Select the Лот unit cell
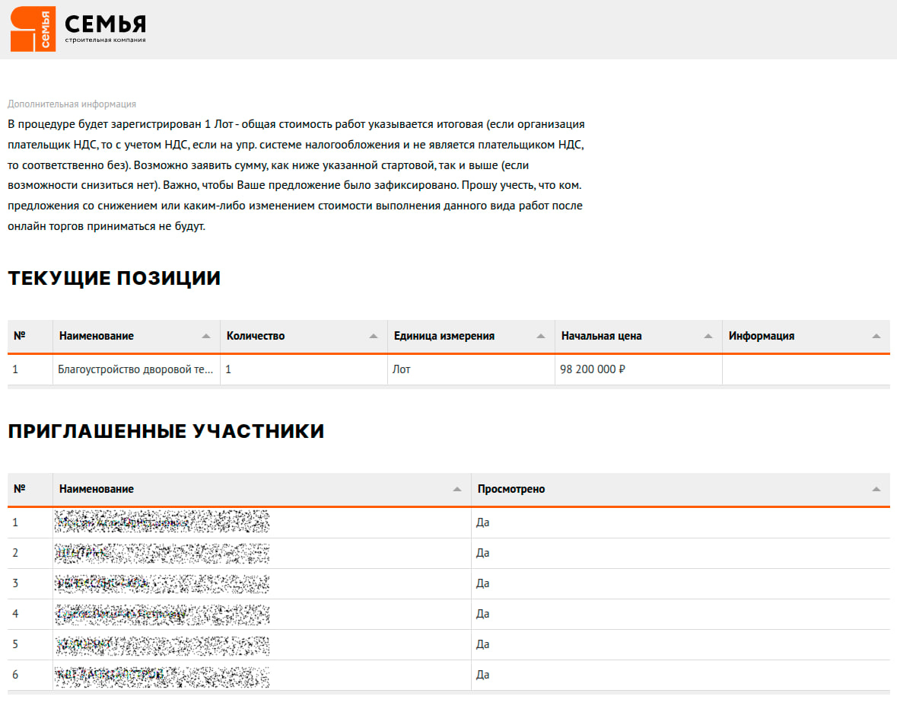897x706 pixels. click(472, 369)
